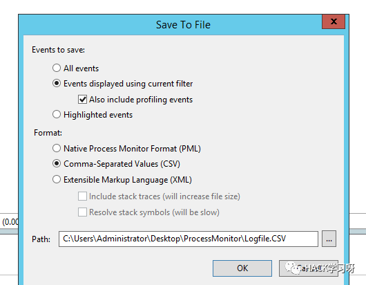Image resolution: width=366 pixels, height=285 pixels.
Task: Click the Events to save label
Action: (x=59, y=50)
